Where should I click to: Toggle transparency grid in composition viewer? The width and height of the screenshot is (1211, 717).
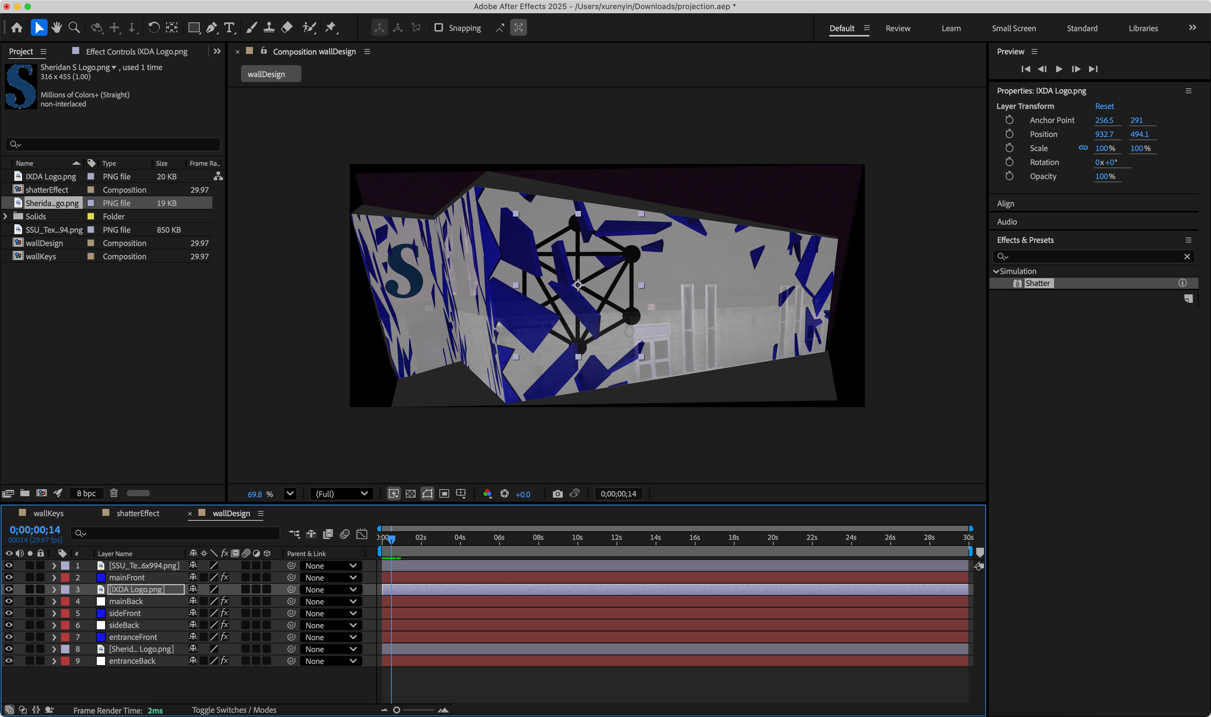click(x=410, y=493)
